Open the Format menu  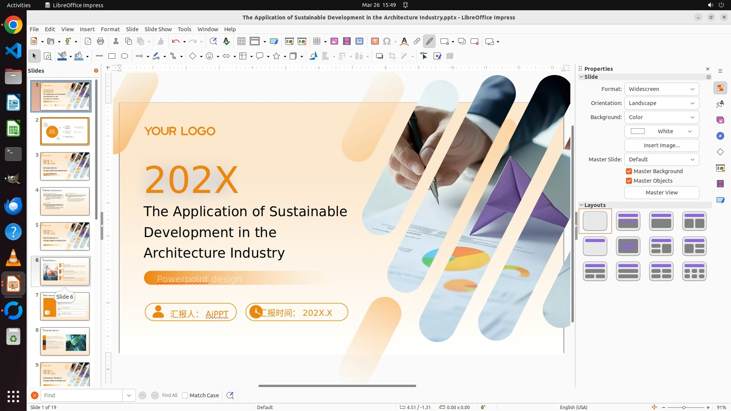coord(110,29)
